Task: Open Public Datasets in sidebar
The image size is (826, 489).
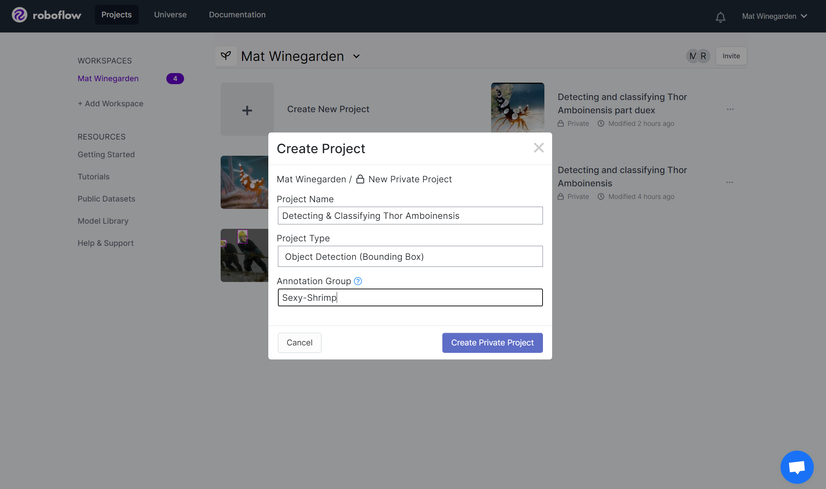Action: tap(106, 199)
